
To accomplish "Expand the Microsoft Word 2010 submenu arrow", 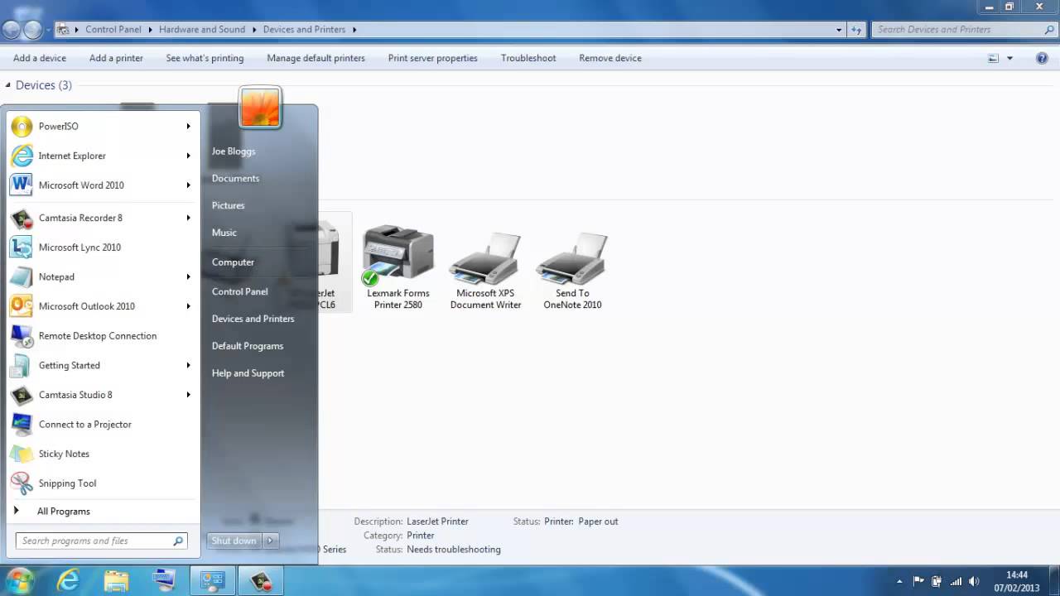I will click(189, 185).
